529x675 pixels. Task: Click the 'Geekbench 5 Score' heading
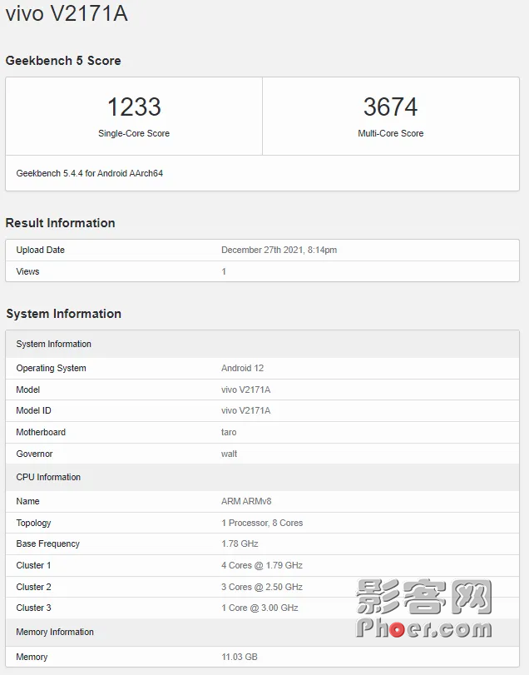[x=63, y=61]
